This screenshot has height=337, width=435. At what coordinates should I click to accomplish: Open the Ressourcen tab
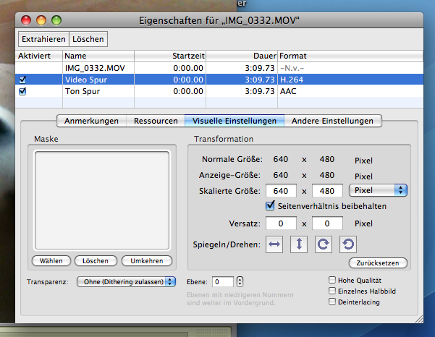(156, 121)
